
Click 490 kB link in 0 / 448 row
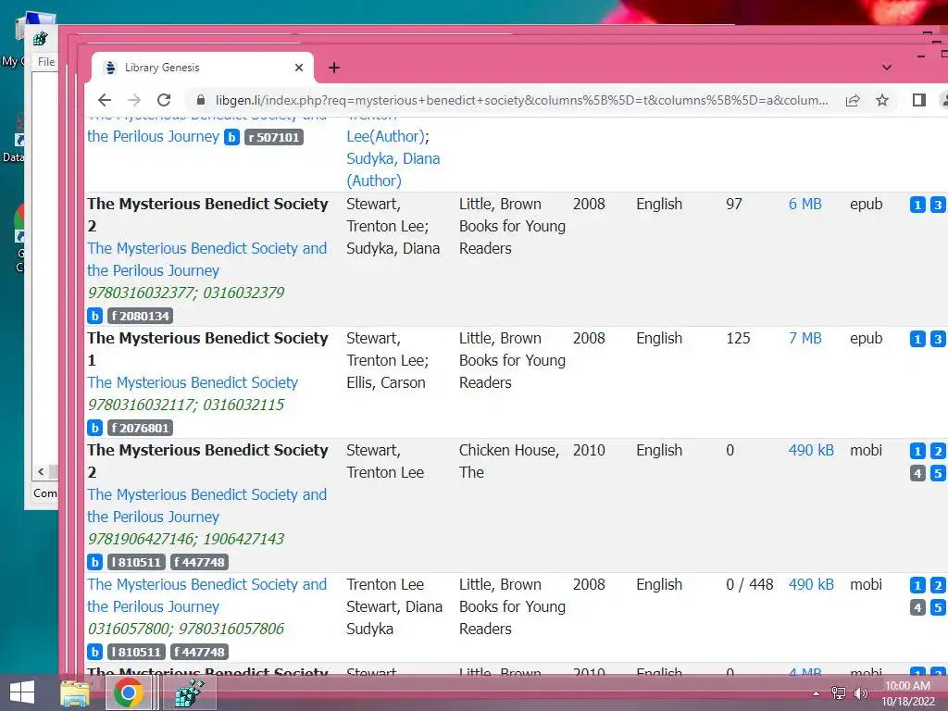811,585
